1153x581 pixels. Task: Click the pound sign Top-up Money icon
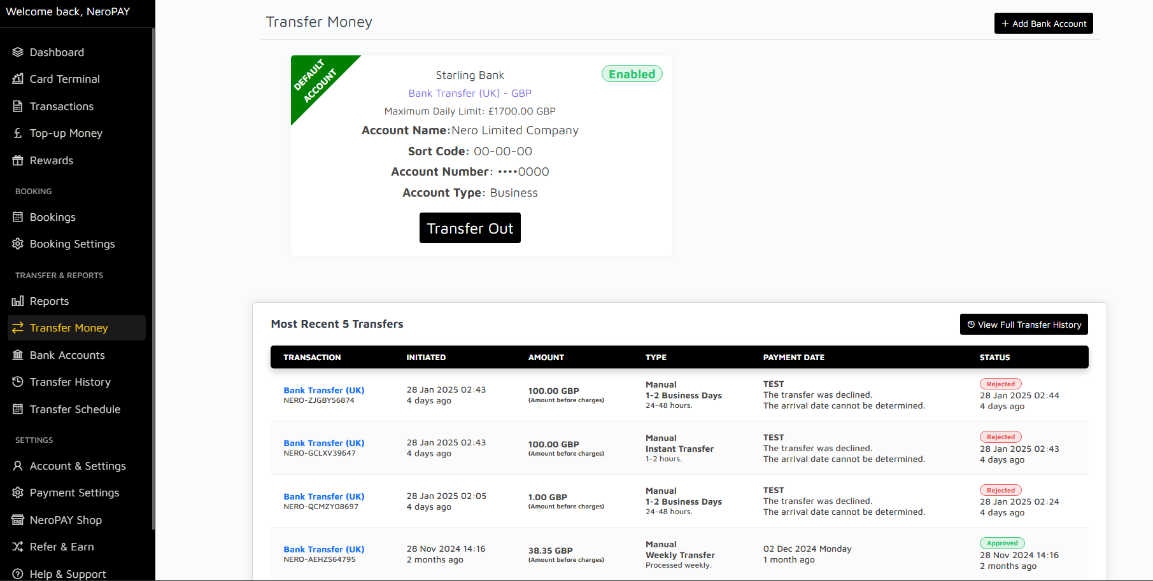click(18, 133)
